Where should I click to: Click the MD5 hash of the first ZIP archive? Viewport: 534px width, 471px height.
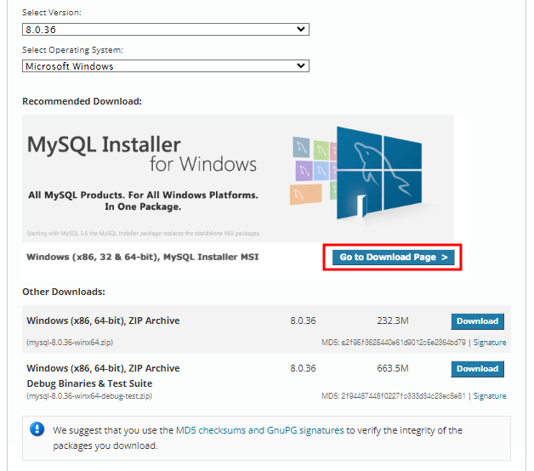[403, 343]
